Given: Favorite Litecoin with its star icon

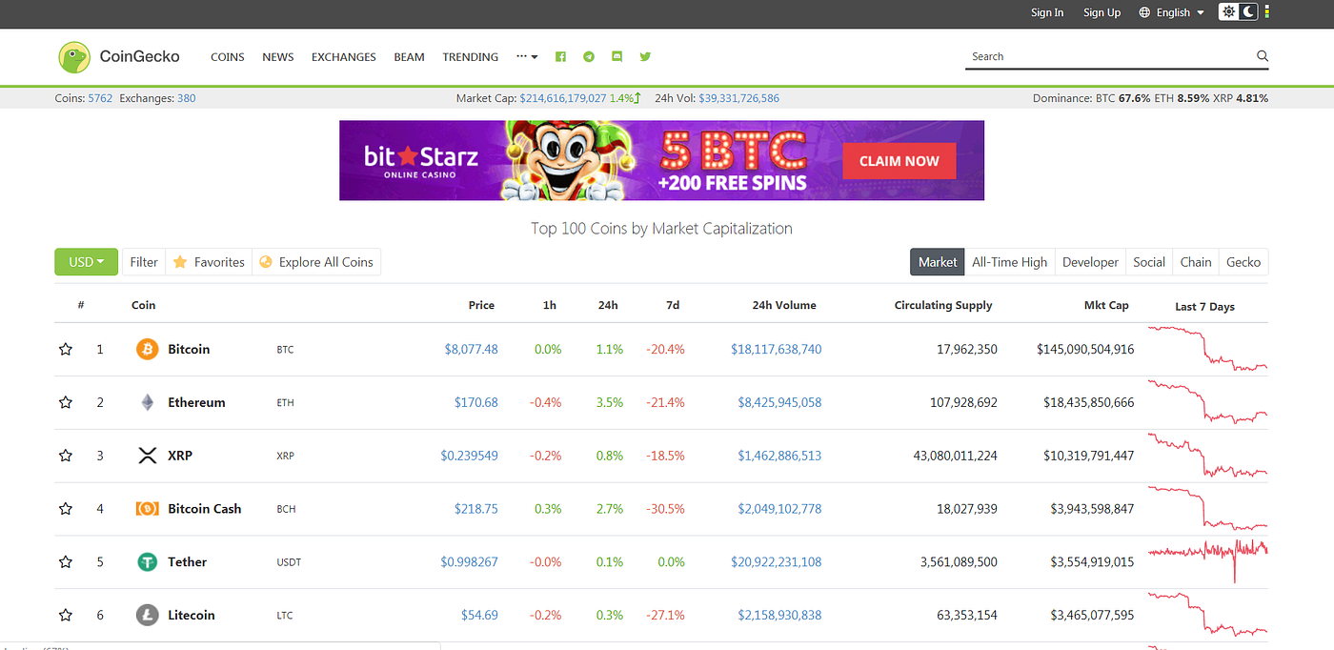Looking at the screenshot, I should coord(66,616).
